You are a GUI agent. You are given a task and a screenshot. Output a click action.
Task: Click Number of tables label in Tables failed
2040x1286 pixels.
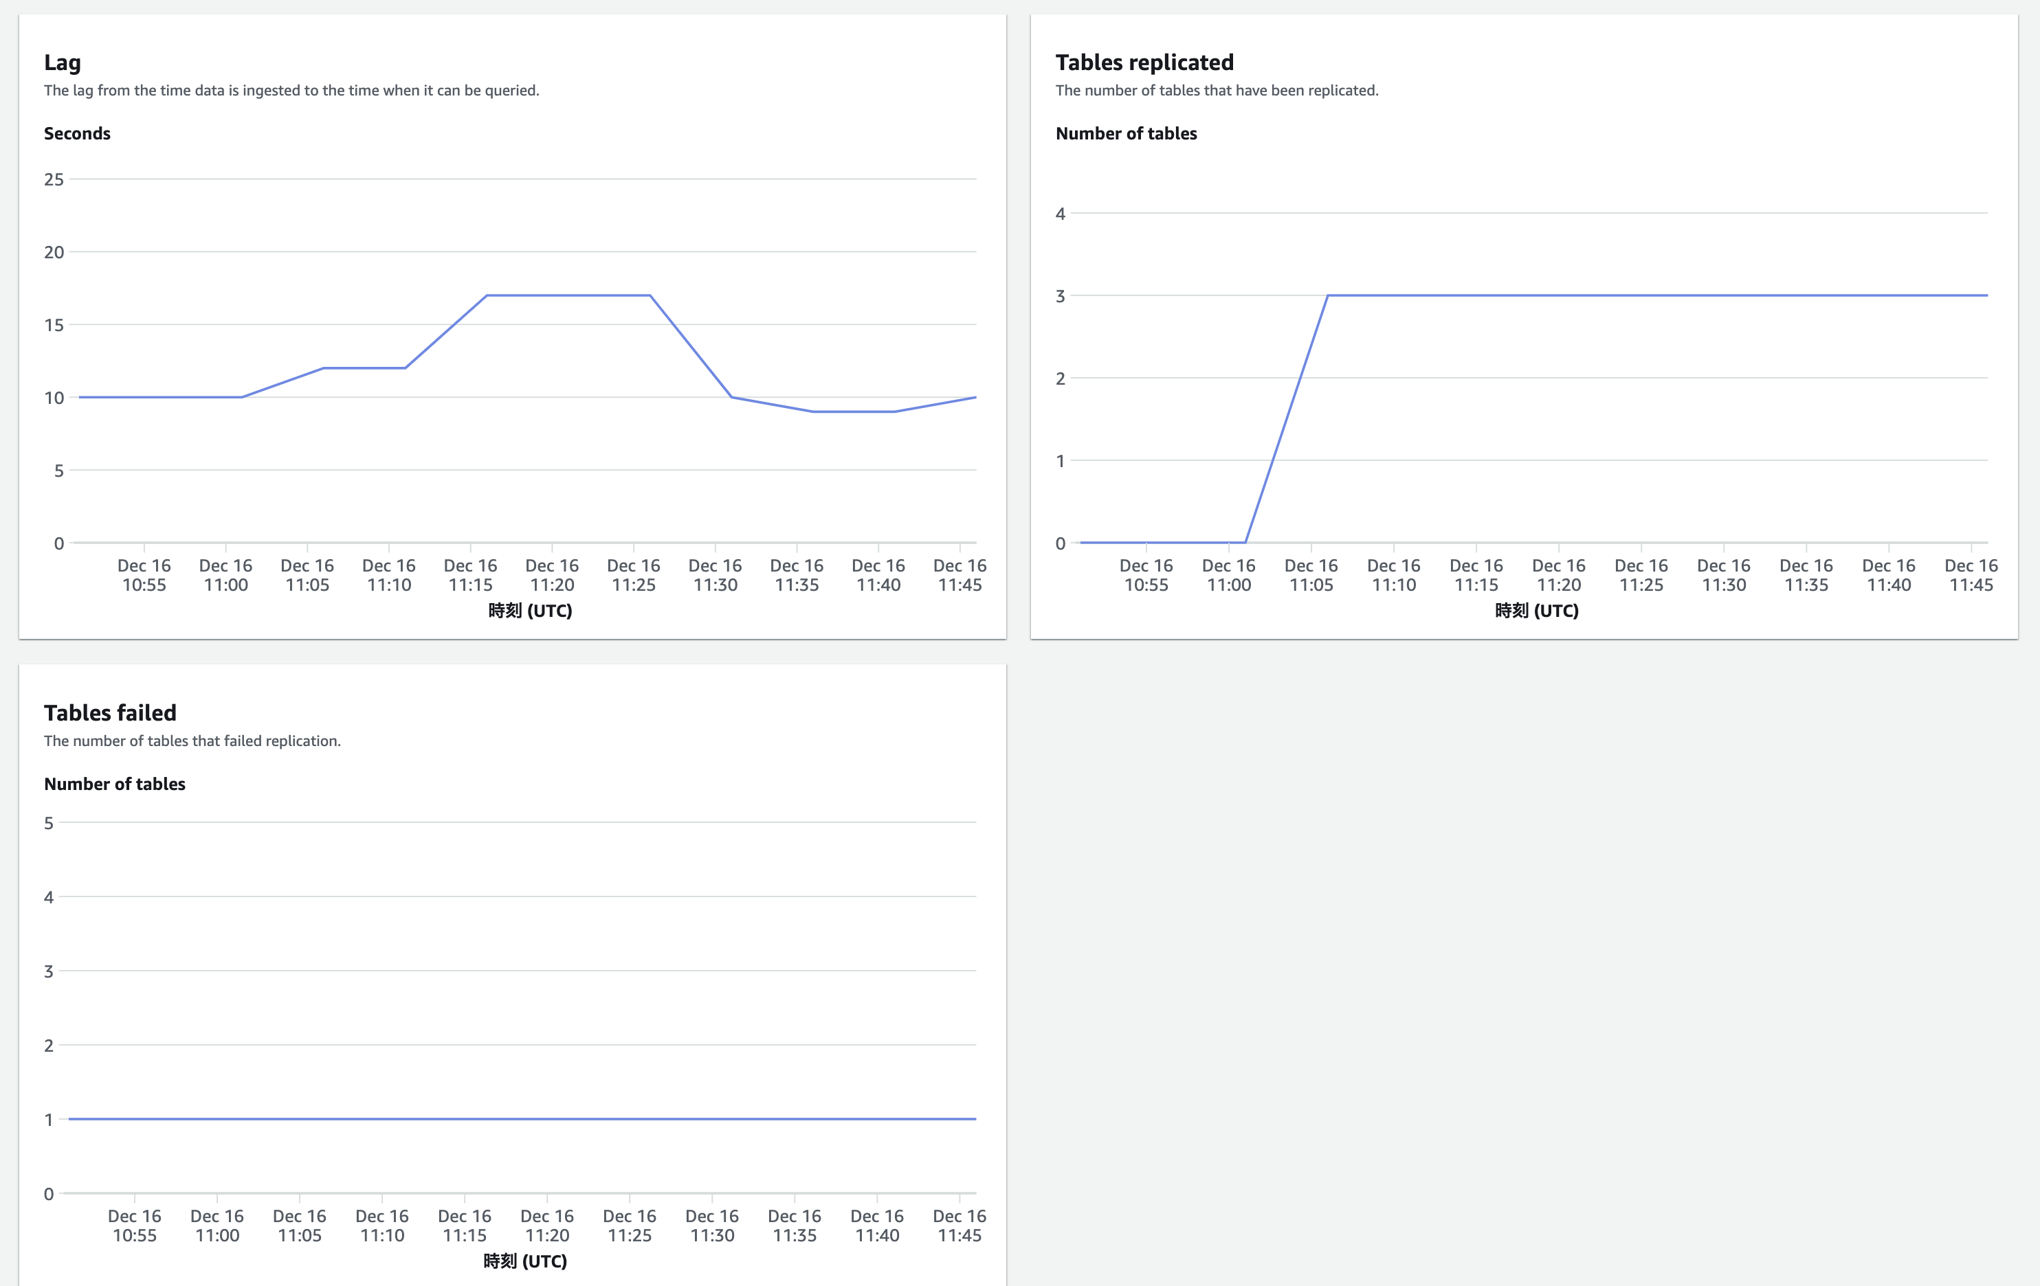coord(114,784)
